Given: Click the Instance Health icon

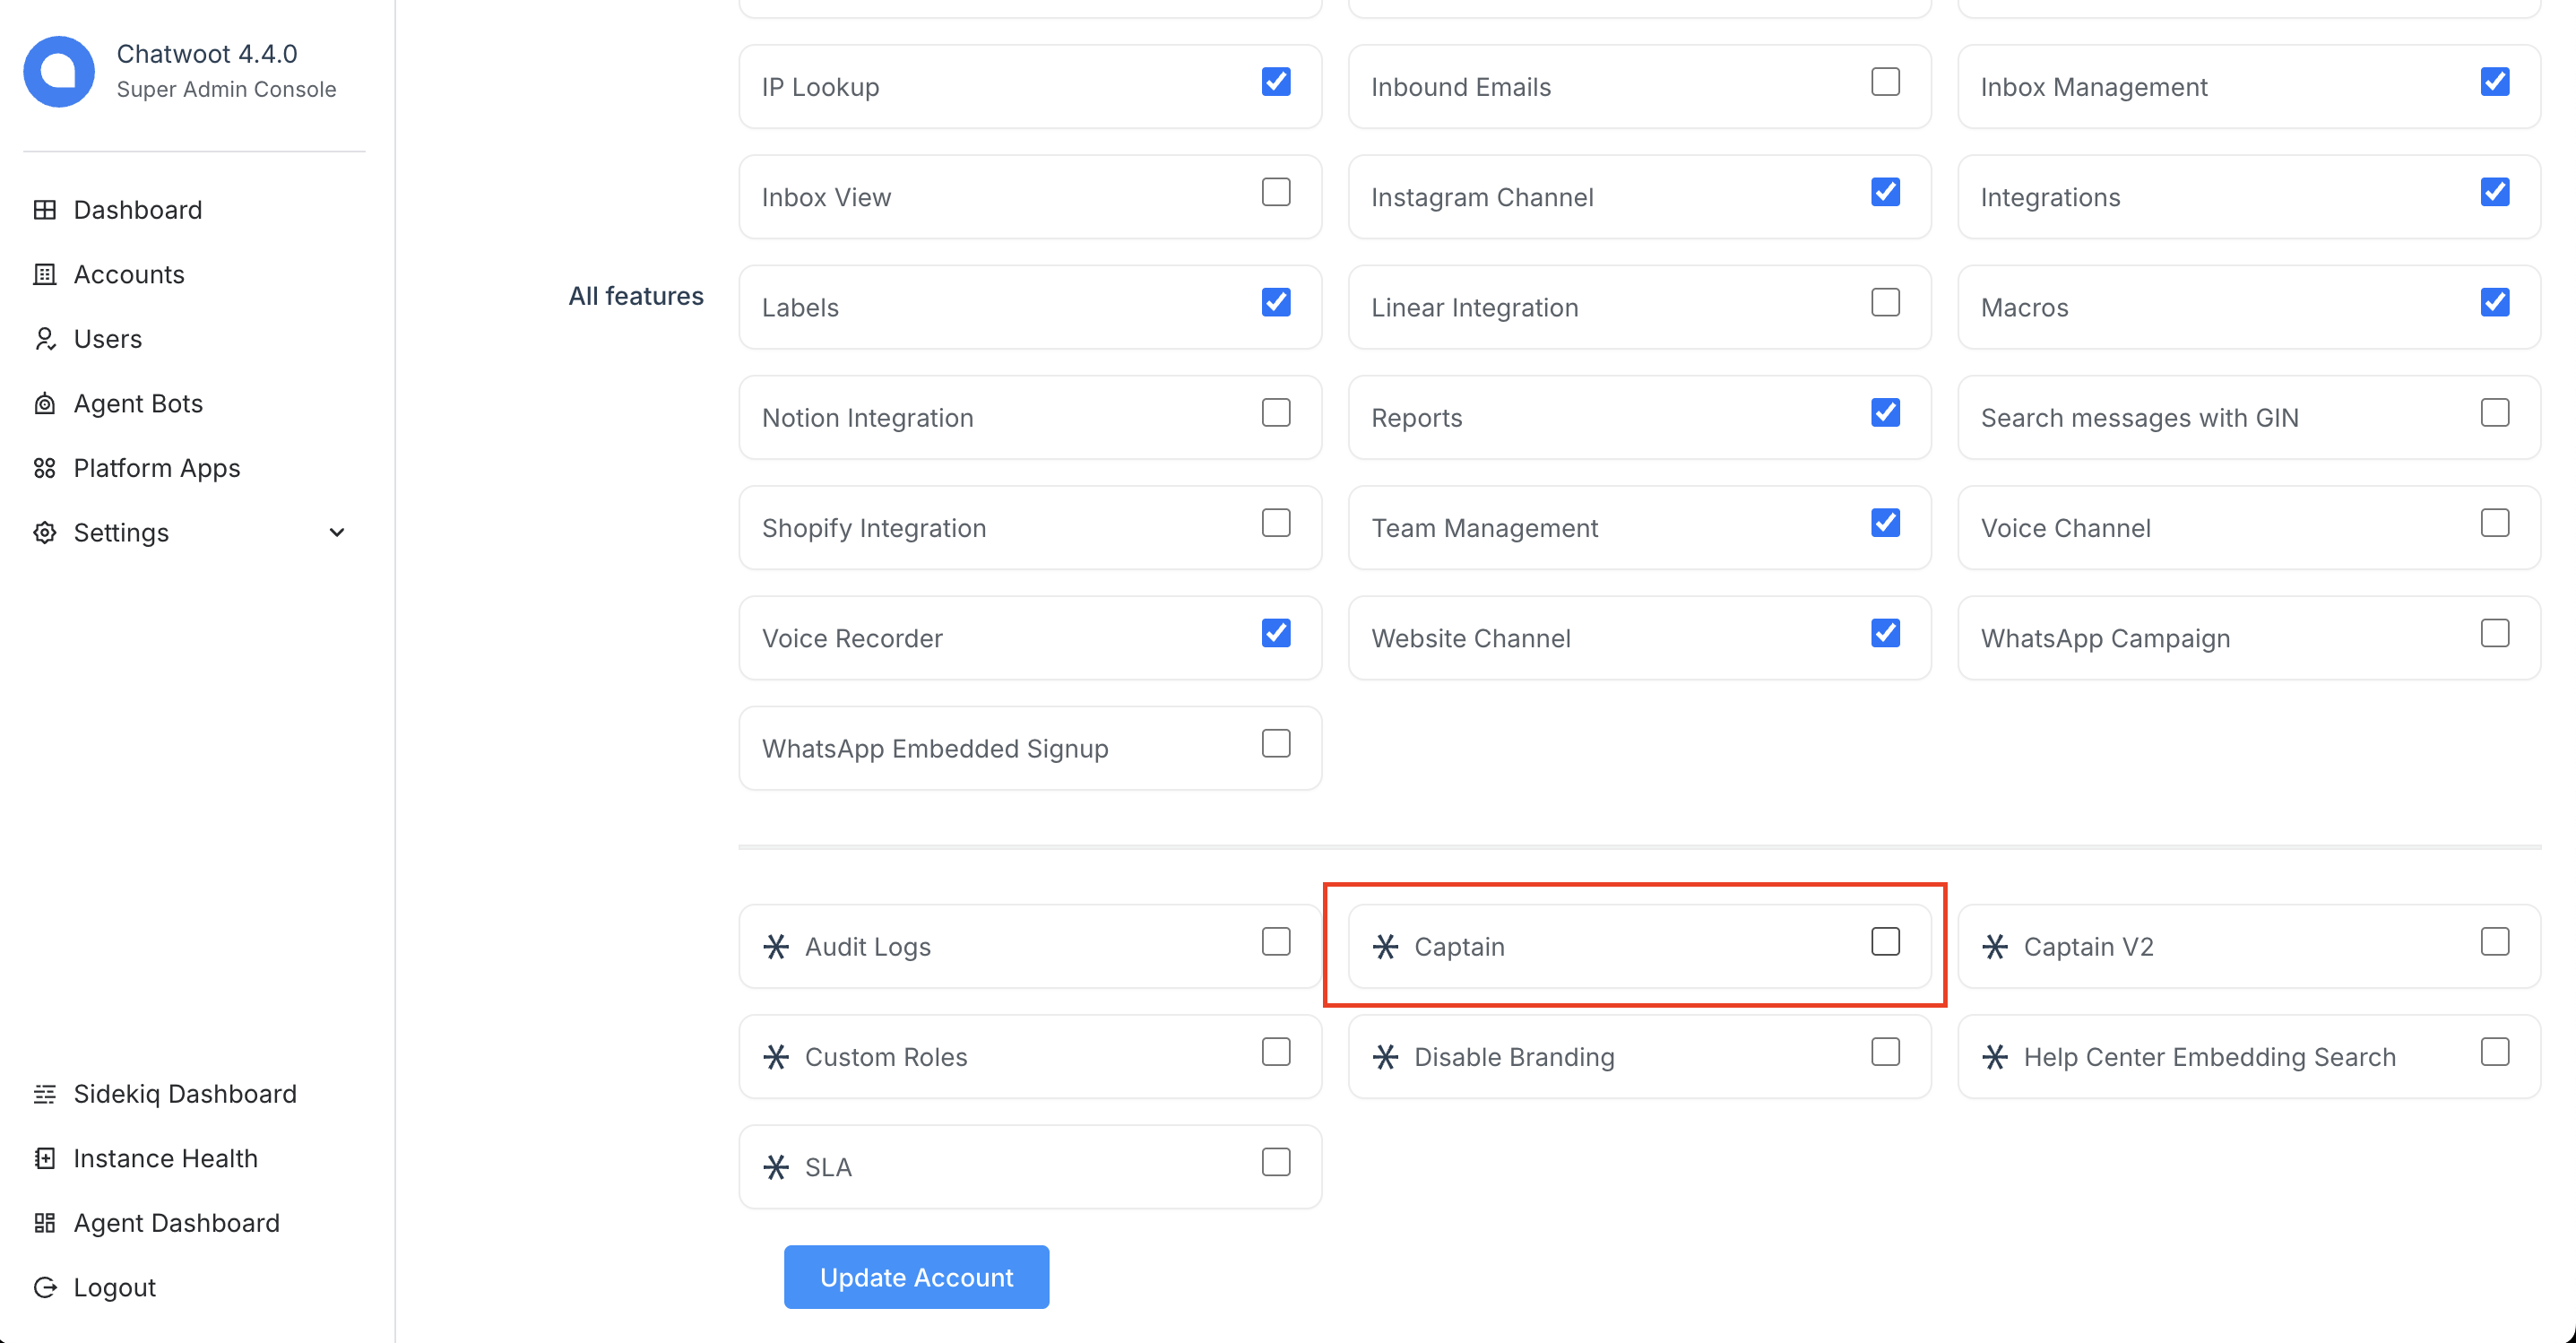Looking at the screenshot, I should pos(45,1158).
